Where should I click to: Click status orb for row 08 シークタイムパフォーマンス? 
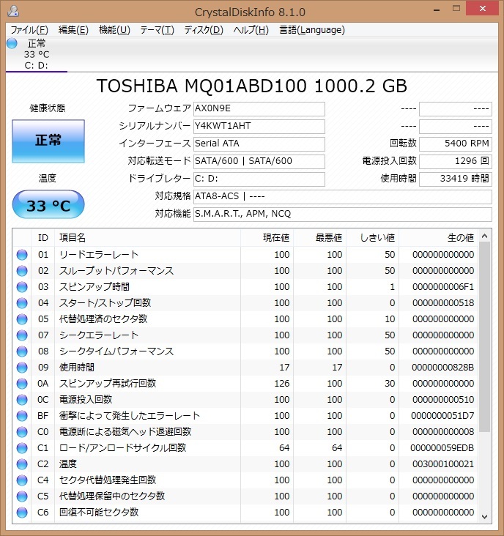22,351
